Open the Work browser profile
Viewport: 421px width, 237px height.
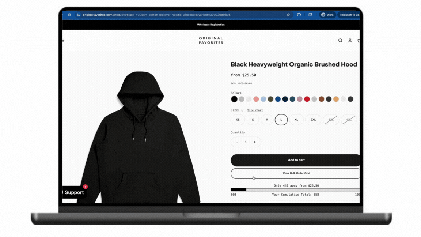pos(327,15)
